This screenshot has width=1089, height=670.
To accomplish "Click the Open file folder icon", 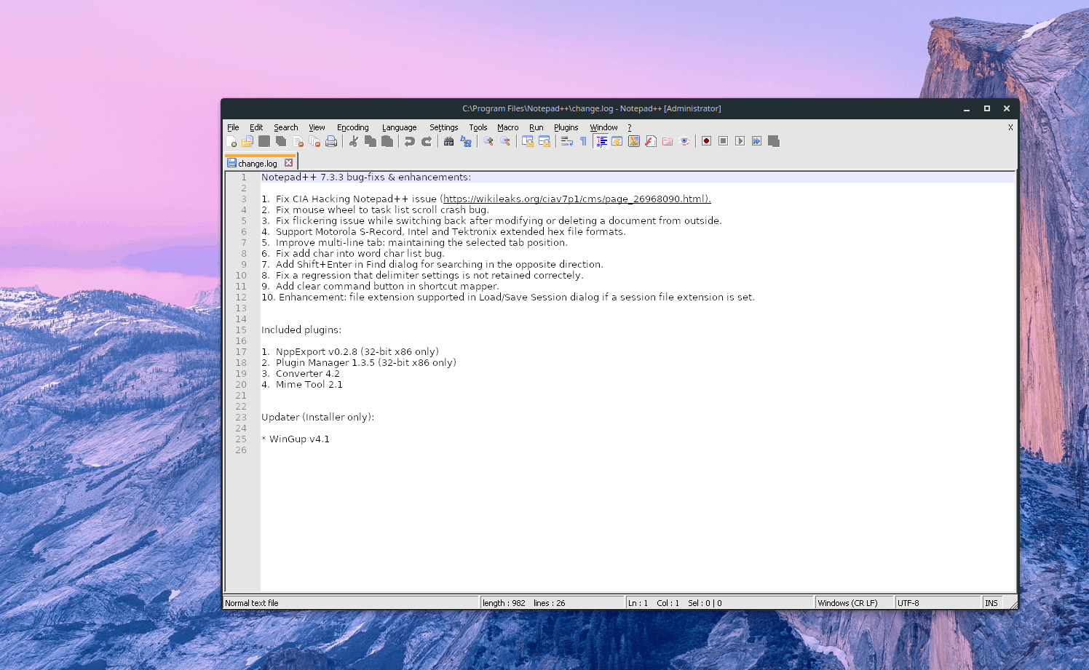I will tap(247, 141).
